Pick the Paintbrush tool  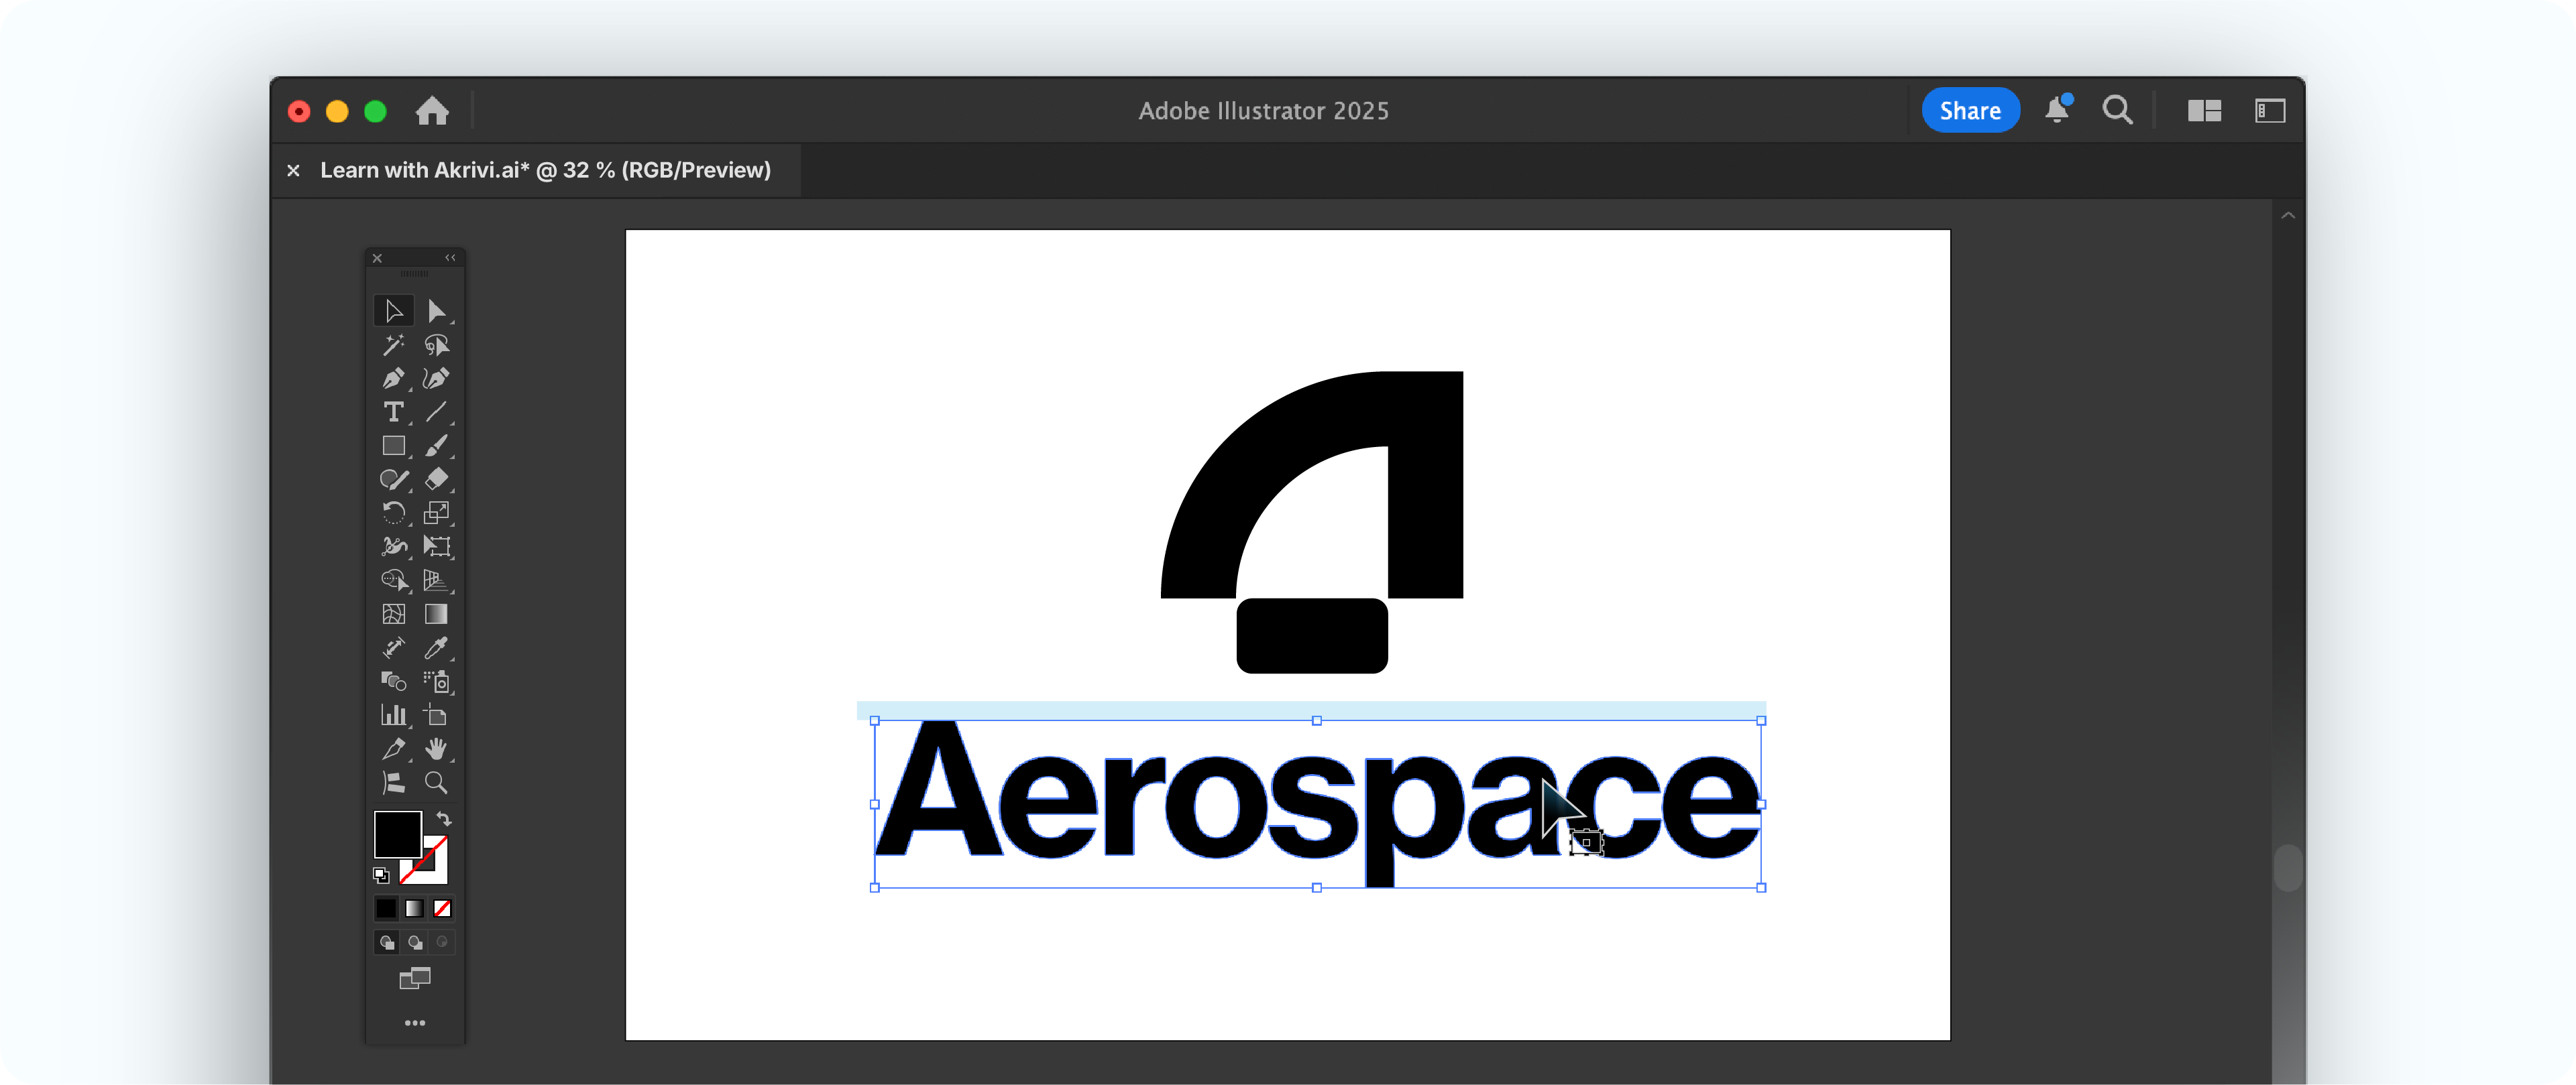point(436,446)
